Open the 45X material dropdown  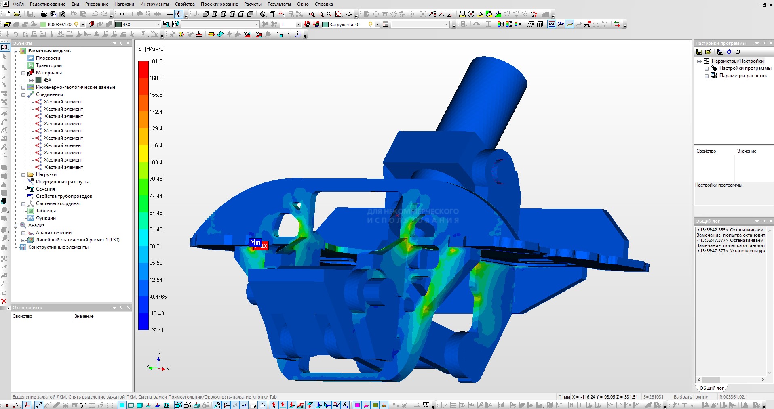pos(158,25)
